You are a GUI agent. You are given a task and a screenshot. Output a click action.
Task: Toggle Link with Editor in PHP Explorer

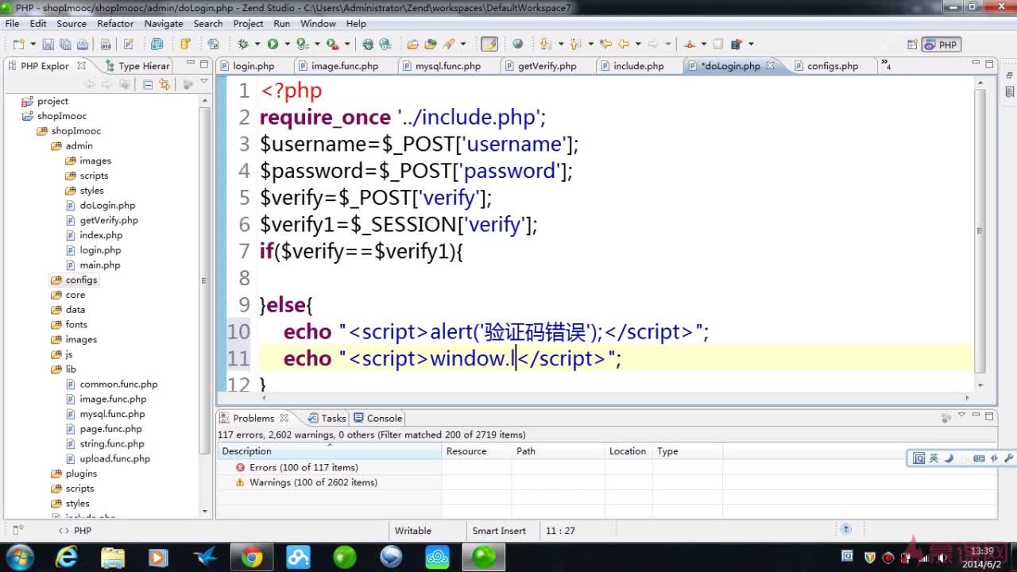coord(164,84)
